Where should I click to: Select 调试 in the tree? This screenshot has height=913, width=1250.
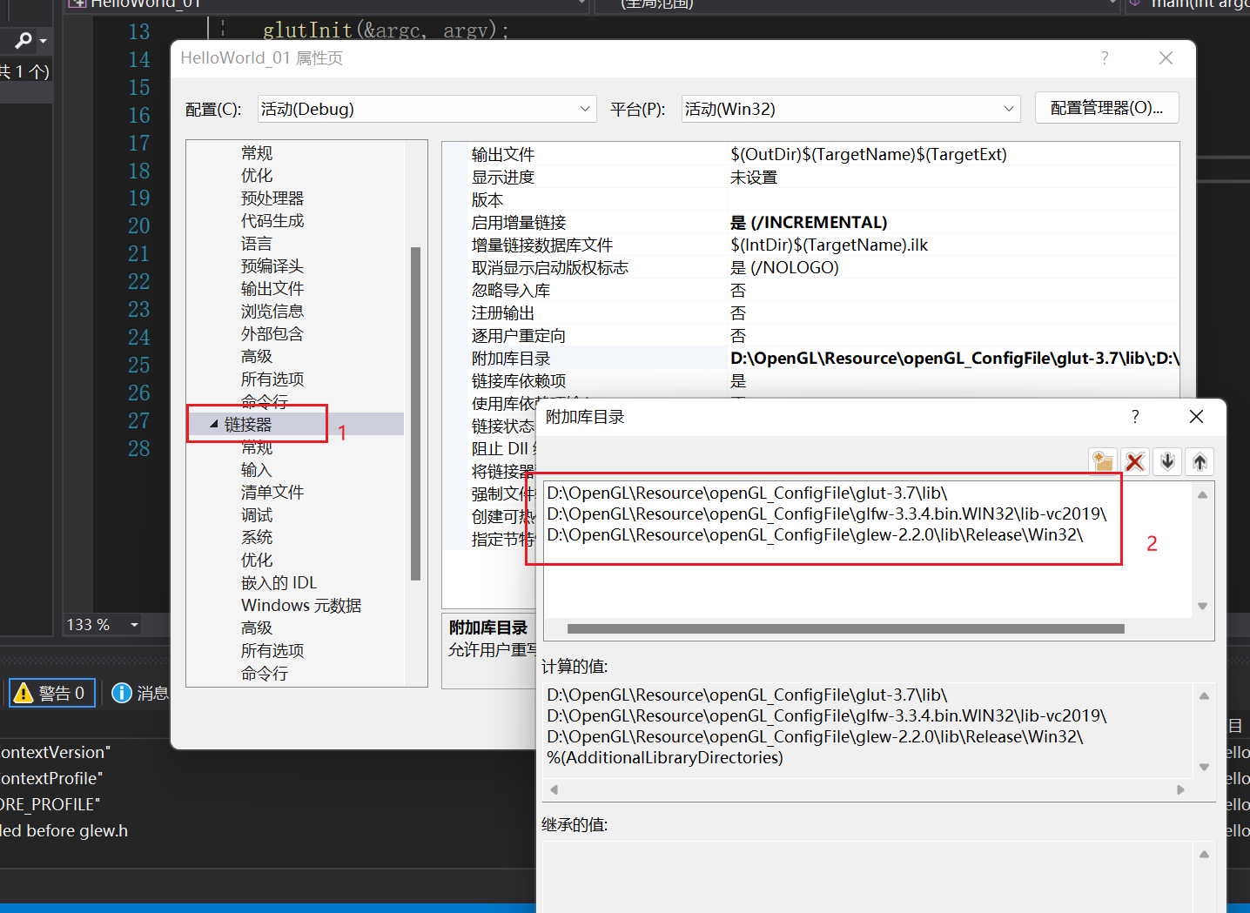coord(257,515)
